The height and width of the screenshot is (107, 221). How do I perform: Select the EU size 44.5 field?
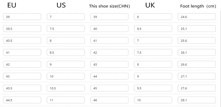(22, 100)
